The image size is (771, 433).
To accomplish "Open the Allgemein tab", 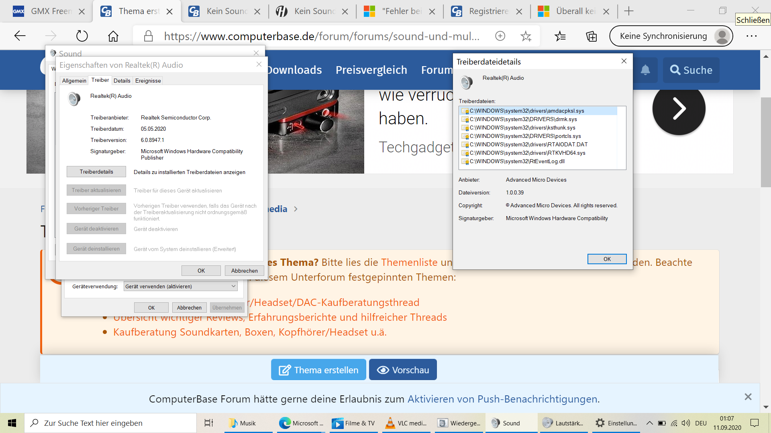I will click(74, 81).
